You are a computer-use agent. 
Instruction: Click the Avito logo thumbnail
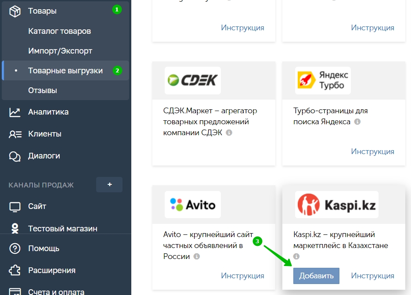pyautogui.click(x=193, y=205)
